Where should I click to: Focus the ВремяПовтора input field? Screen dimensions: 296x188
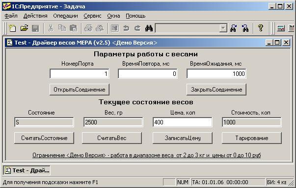[x=148, y=73]
